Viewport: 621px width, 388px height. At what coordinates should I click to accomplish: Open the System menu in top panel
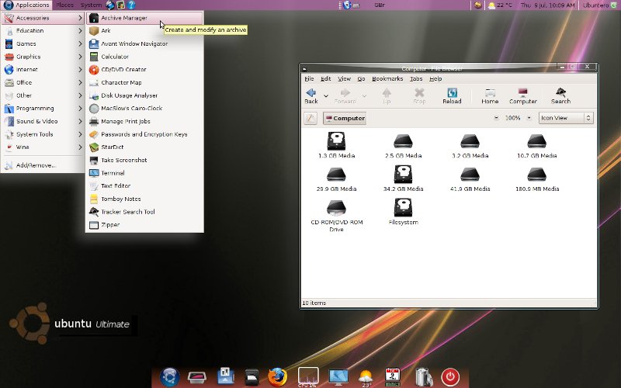91,5
